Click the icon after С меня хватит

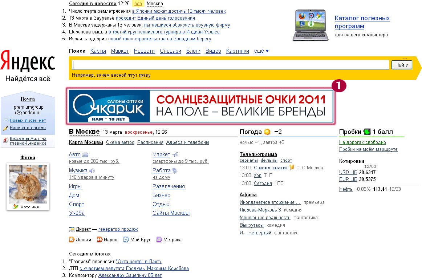click(x=292, y=168)
